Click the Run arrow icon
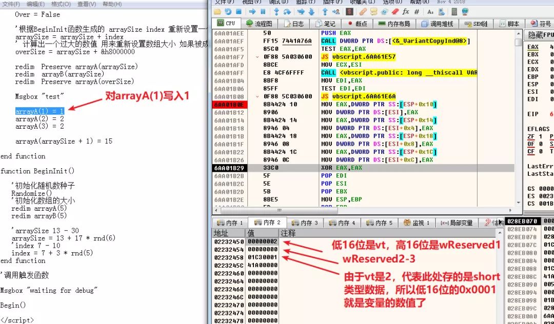Viewport: 554px width, 324px height. click(252, 12)
